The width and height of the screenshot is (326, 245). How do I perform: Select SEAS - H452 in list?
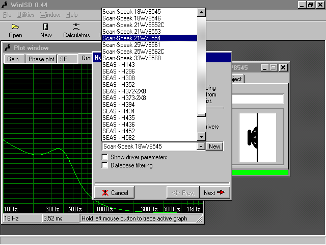(149, 131)
